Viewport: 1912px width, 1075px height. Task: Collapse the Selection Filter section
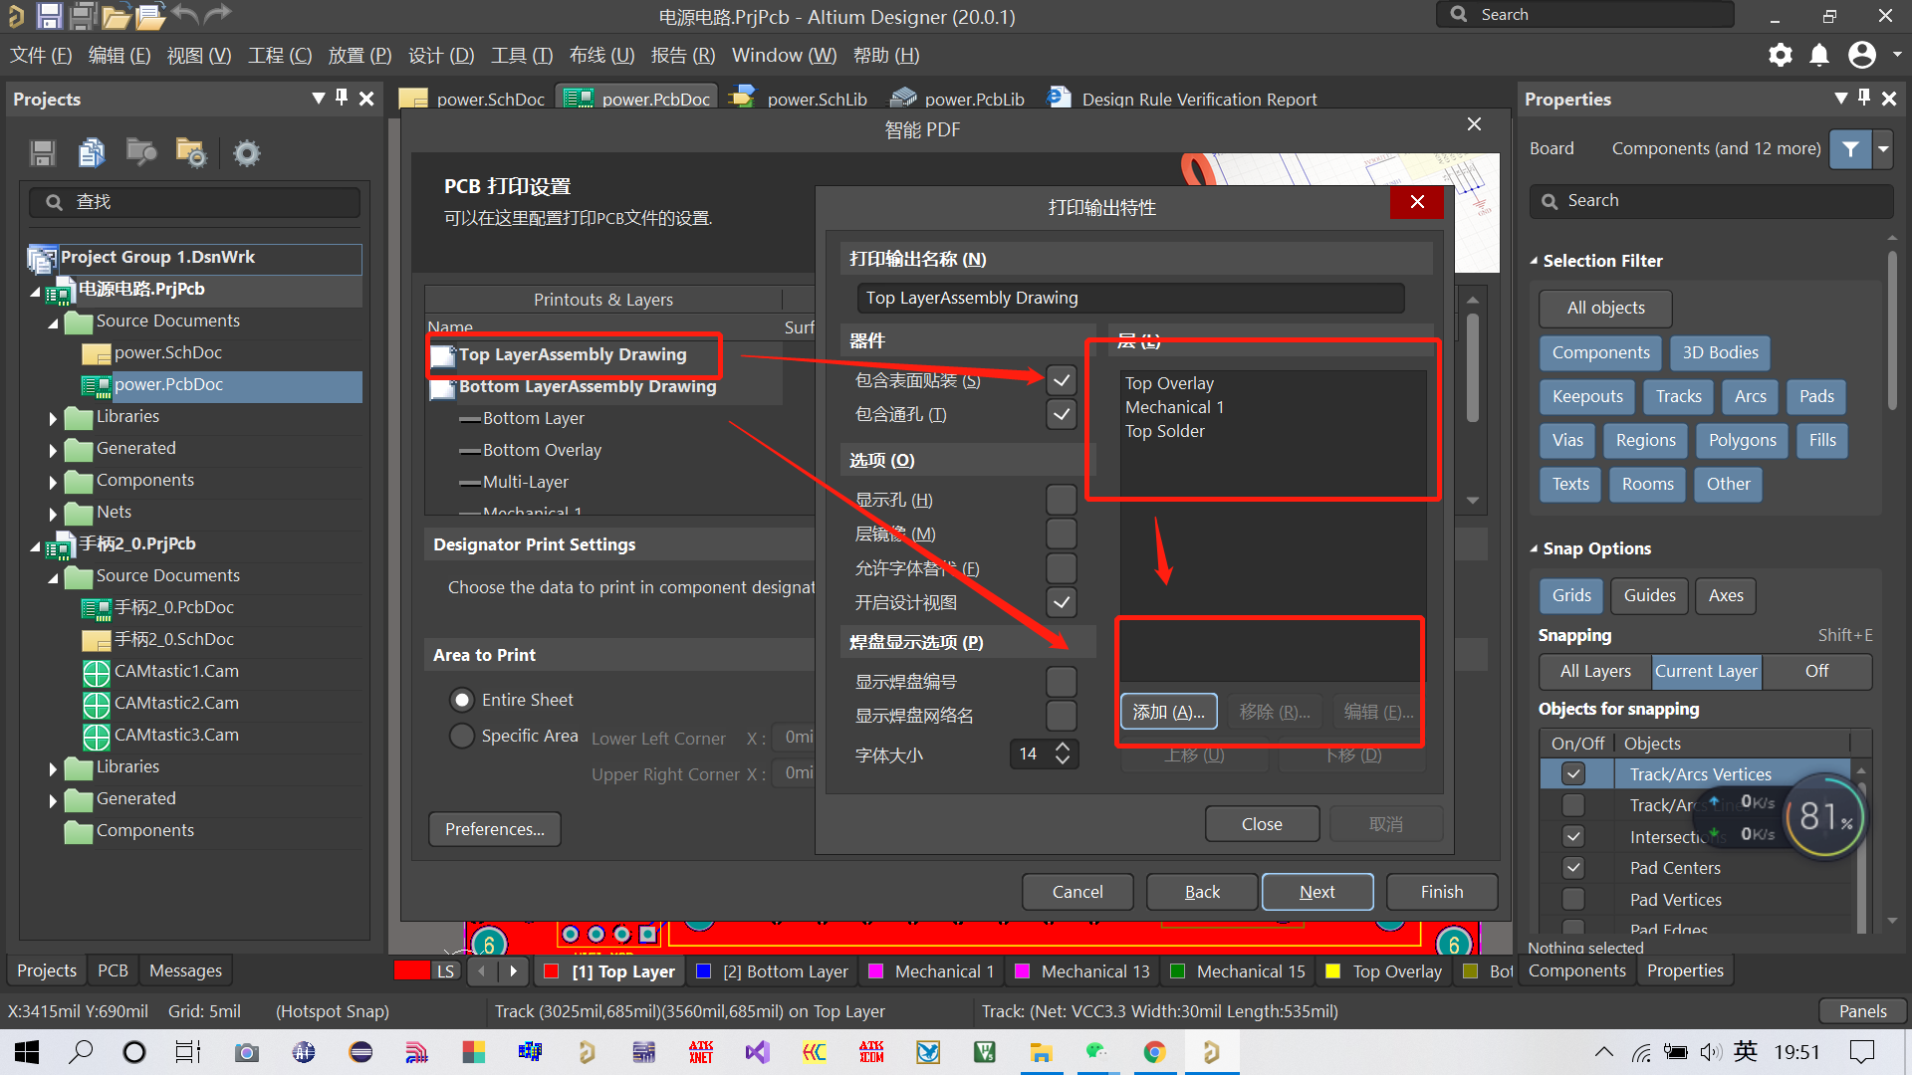point(1534,261)
